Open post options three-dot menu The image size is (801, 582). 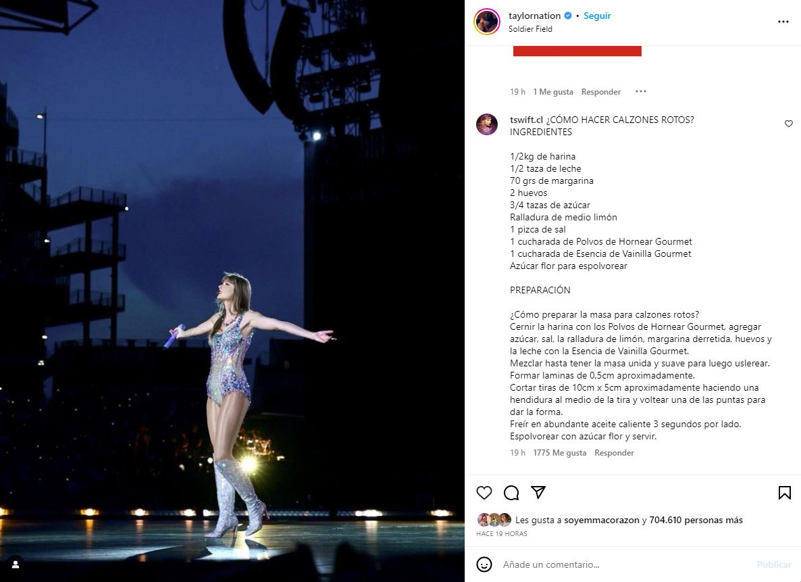(x=783, y=22)
